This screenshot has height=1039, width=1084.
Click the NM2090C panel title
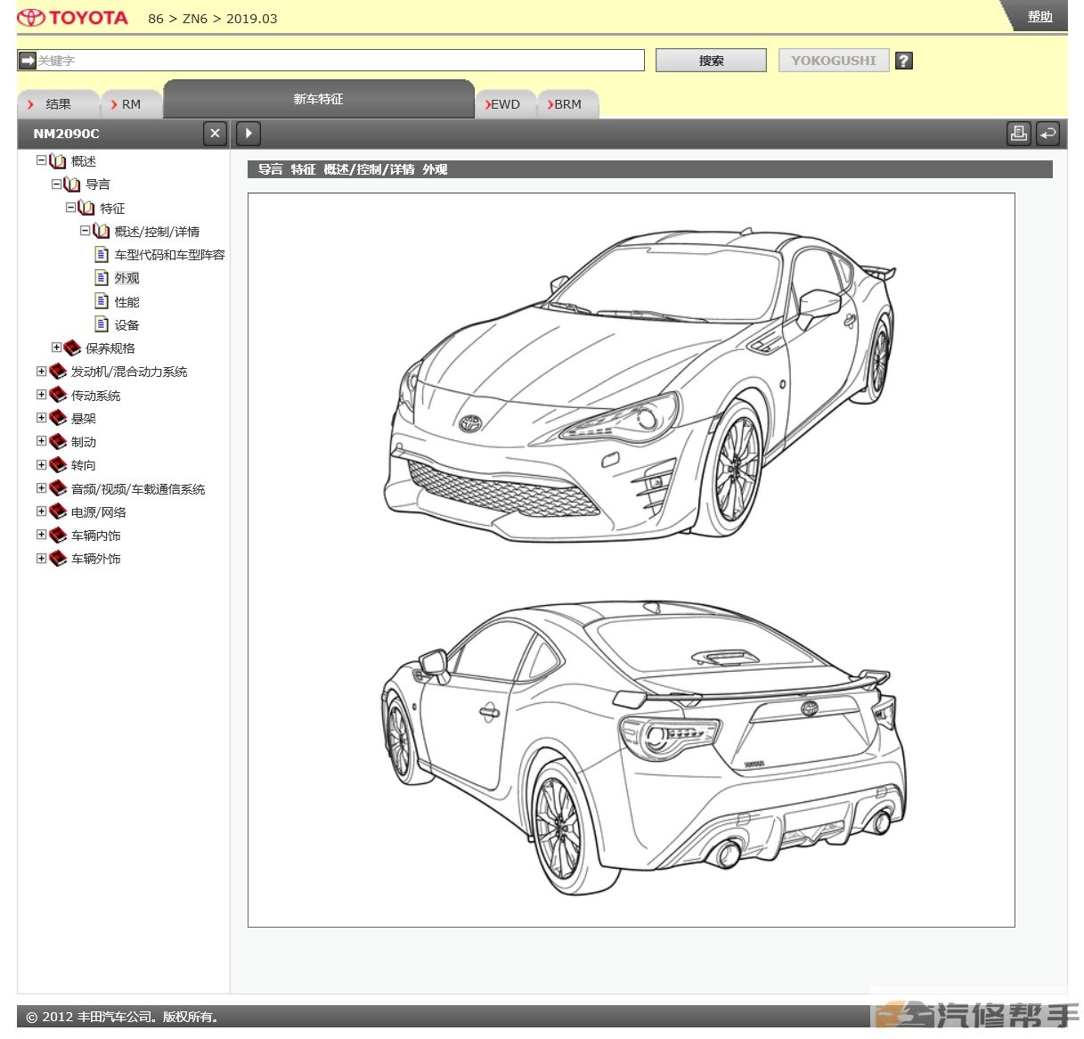click(67, 134)
